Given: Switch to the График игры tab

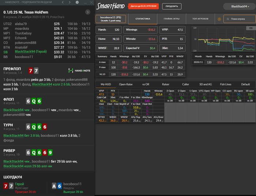Looking at the screenshot, I should [x=172, y=19].
